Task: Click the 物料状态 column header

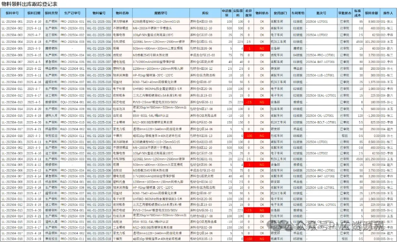Action: coord(262,13)
